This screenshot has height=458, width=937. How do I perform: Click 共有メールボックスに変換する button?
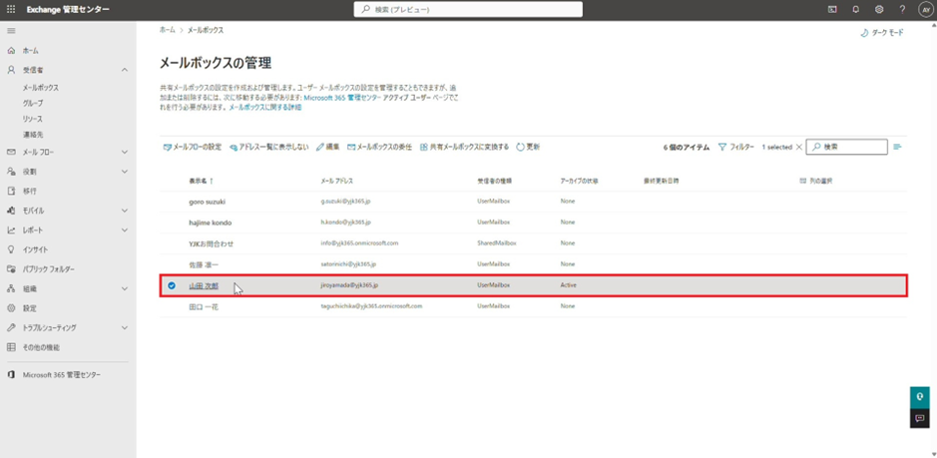[464, 147]
